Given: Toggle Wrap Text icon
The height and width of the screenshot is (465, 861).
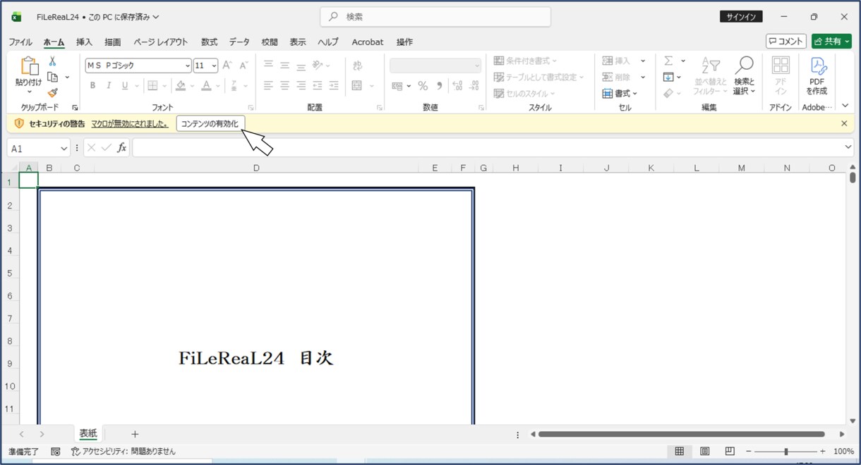Looking at the screenshot, I should click(x=358, y=66).
